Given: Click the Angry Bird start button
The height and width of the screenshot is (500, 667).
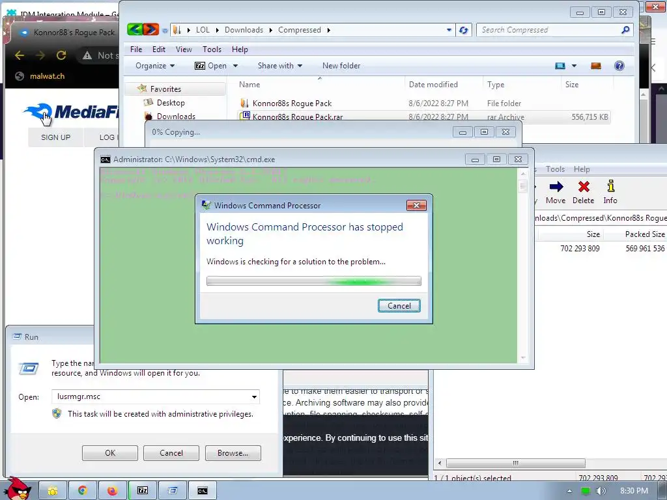Looking at the screenshot, I should (x=17, y=489).
